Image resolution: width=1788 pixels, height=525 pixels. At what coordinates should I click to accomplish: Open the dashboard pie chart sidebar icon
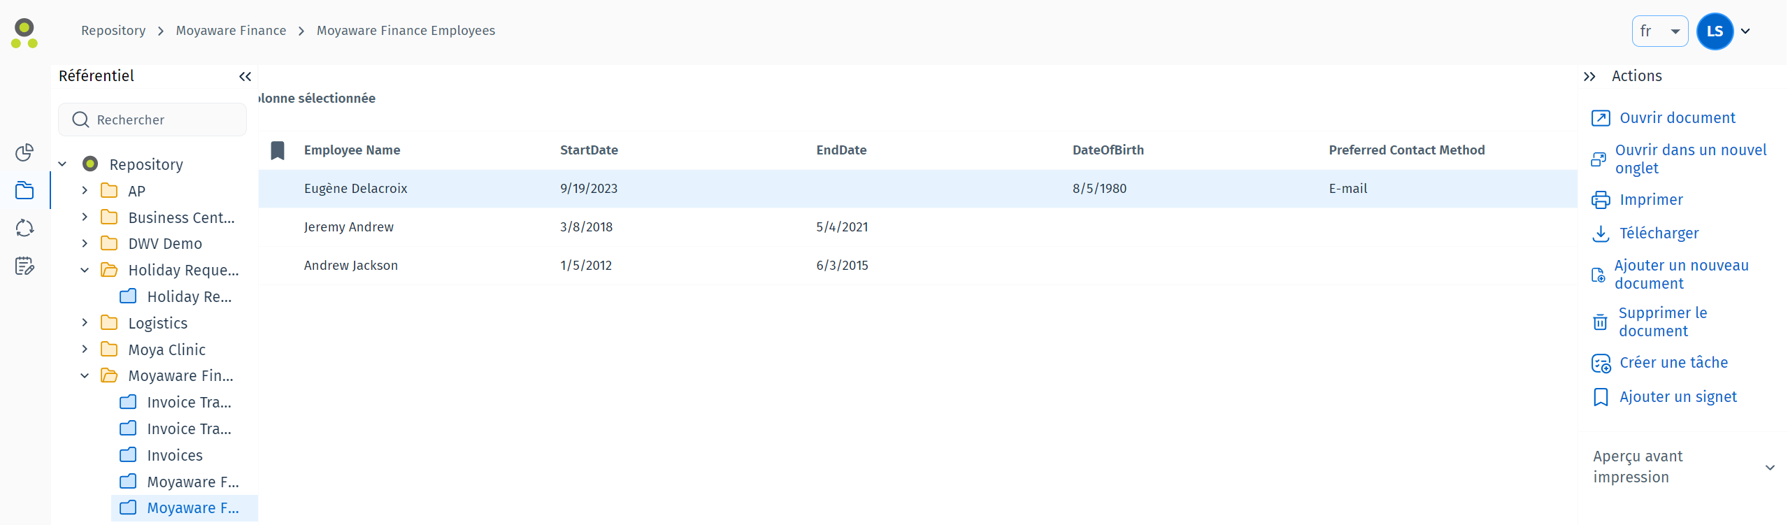[24, 152]
